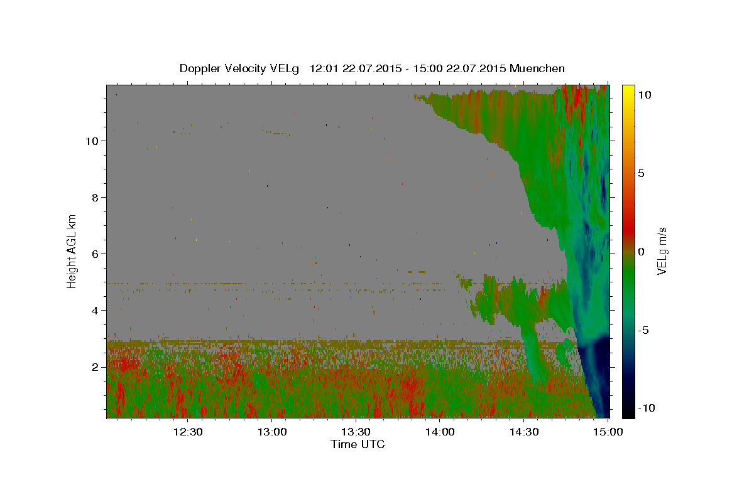Click the colorbar value -5 label

643,330
